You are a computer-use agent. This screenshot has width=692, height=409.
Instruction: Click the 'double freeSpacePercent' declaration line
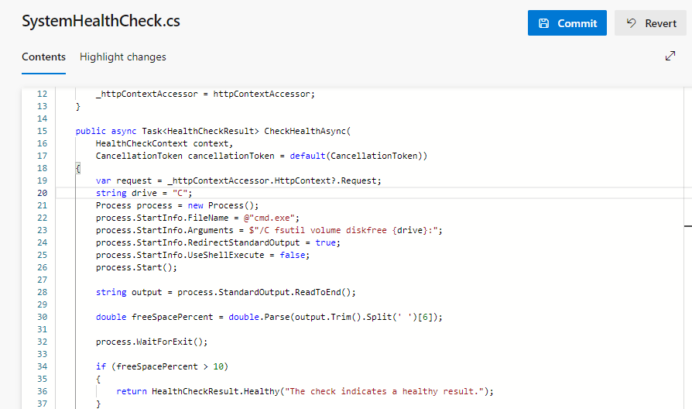tap(269, 317)
